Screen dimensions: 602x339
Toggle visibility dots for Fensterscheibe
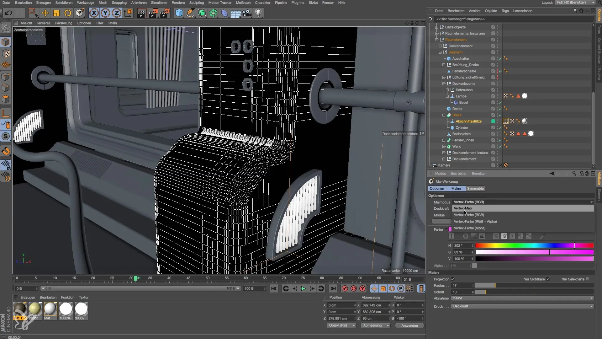point(498,71)
